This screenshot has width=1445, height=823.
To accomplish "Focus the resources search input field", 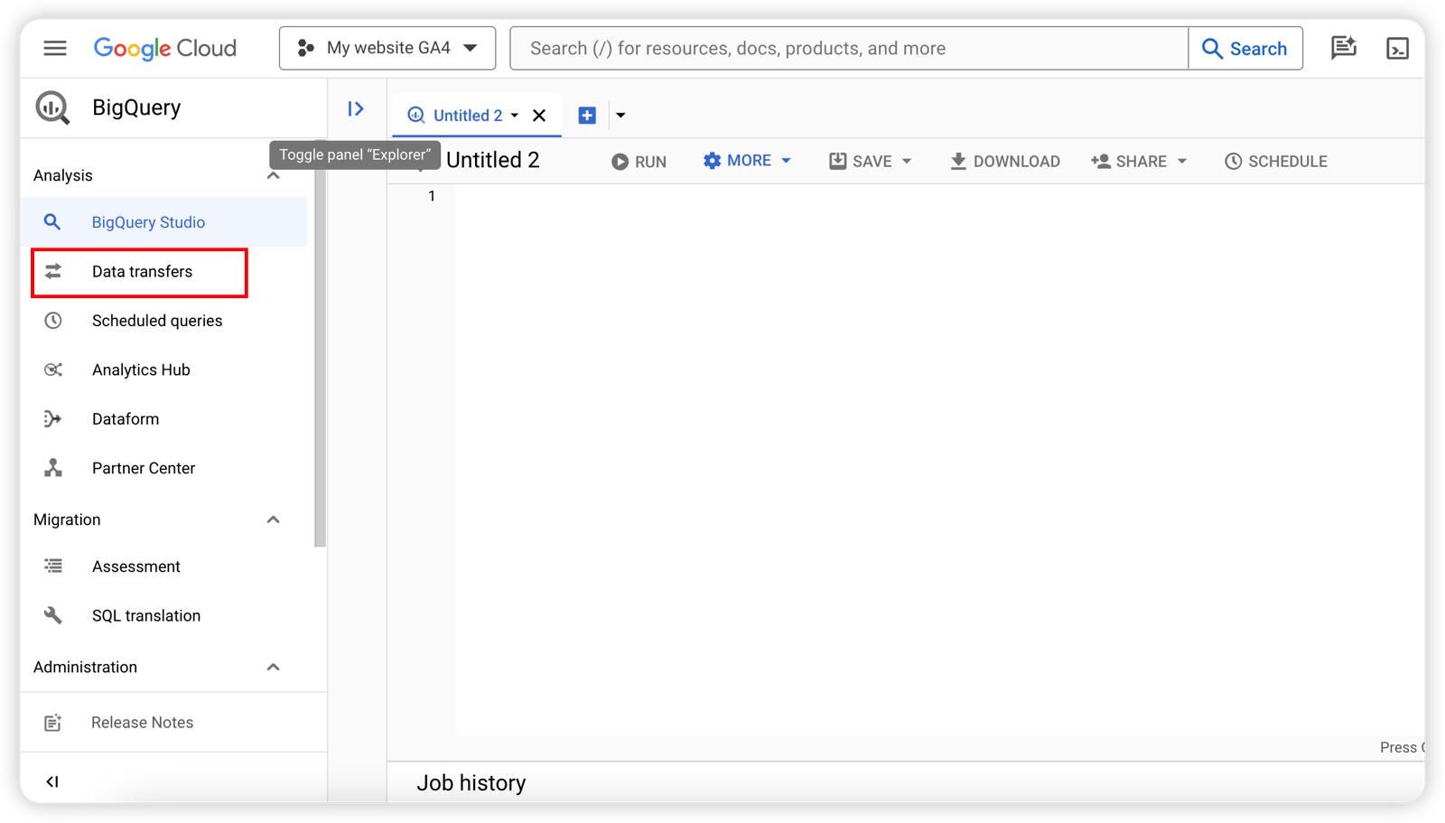I will [x=849, y=49].
